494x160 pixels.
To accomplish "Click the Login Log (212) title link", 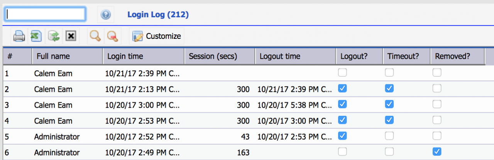I will tap(158, 15).
